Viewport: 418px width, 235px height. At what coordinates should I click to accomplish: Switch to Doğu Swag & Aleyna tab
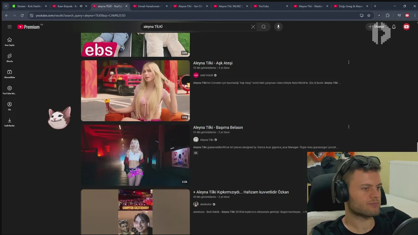pos(351,6)
